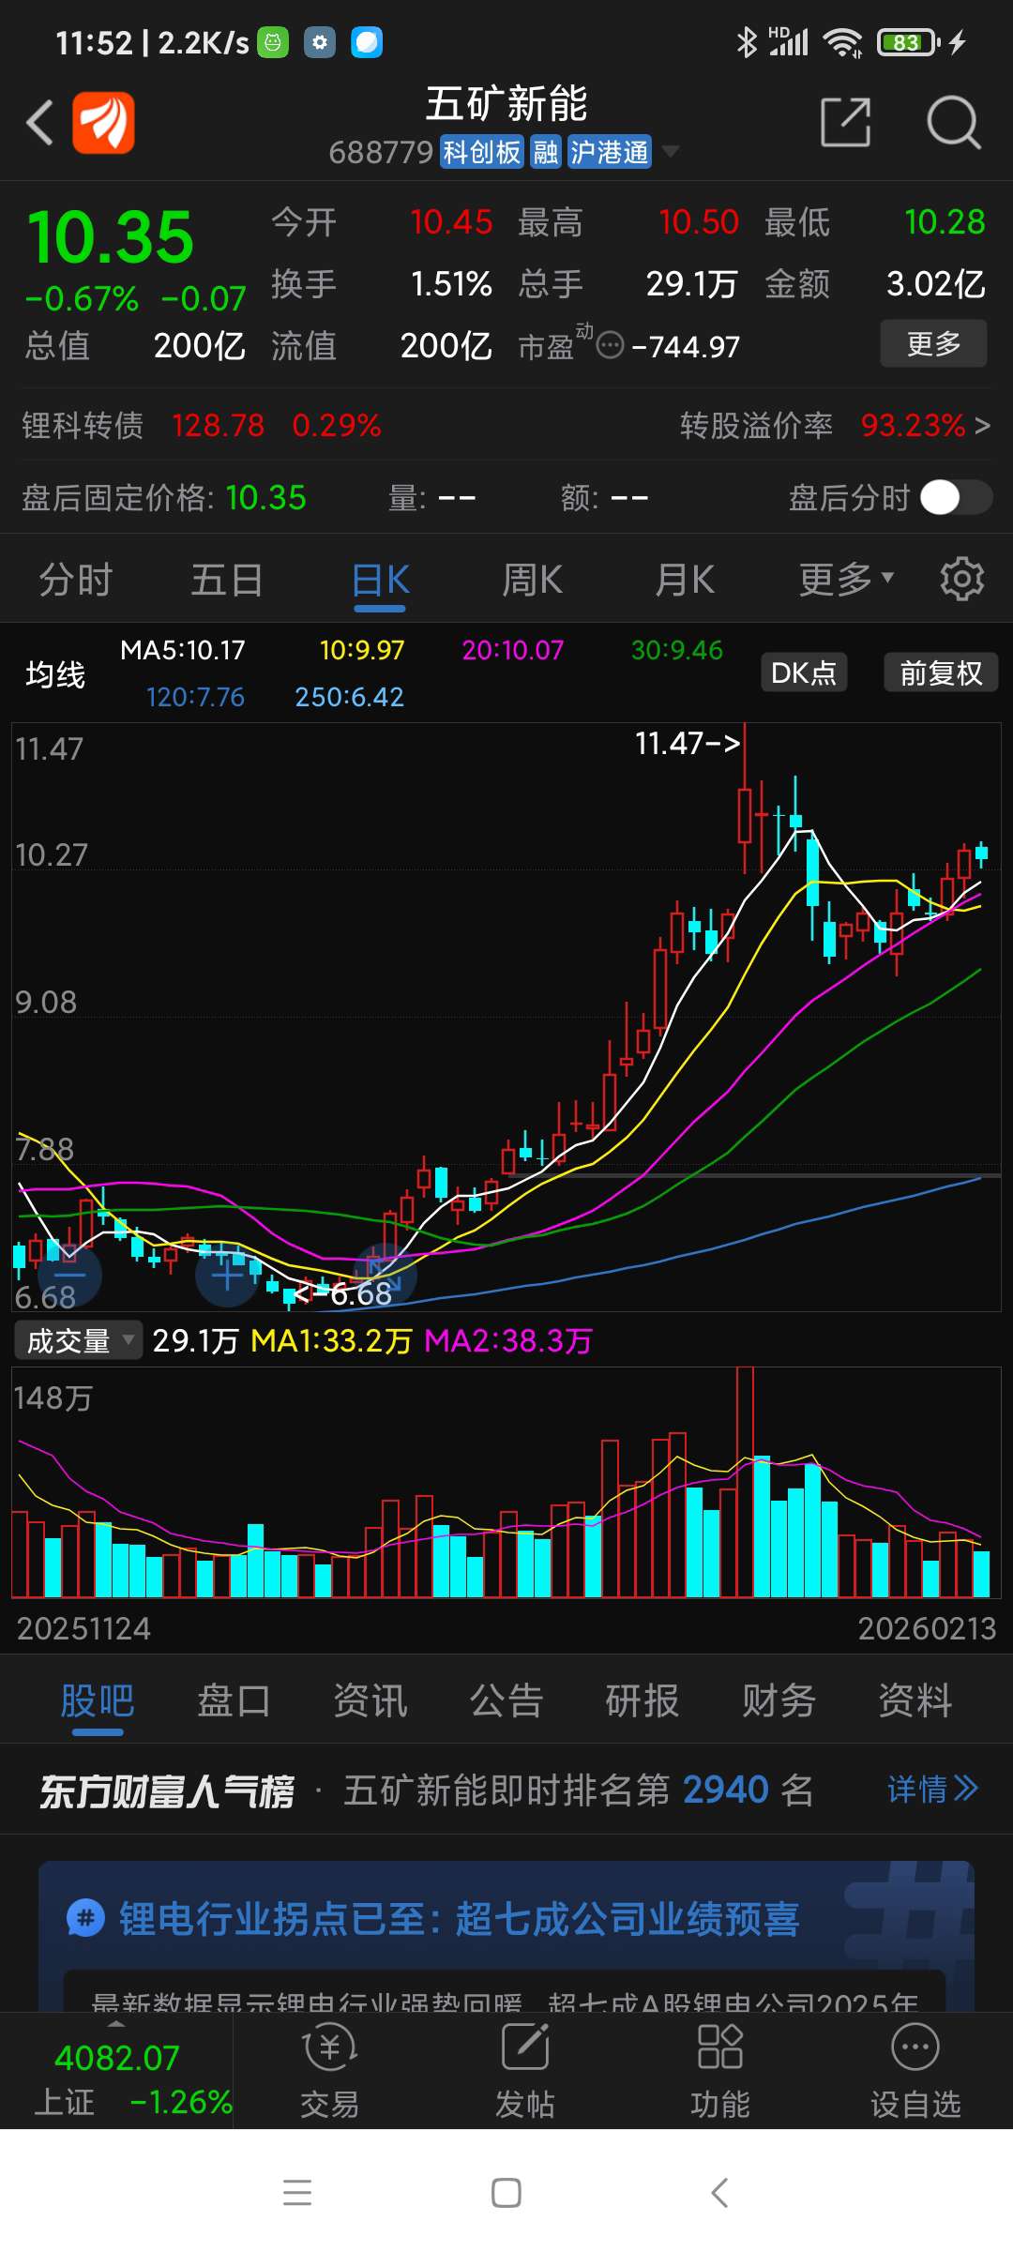
Task: Open the 锂电行业拐点已至 topic headline
Action: tap(460, 1919)
